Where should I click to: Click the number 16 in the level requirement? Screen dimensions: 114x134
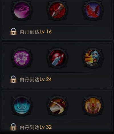49,32
